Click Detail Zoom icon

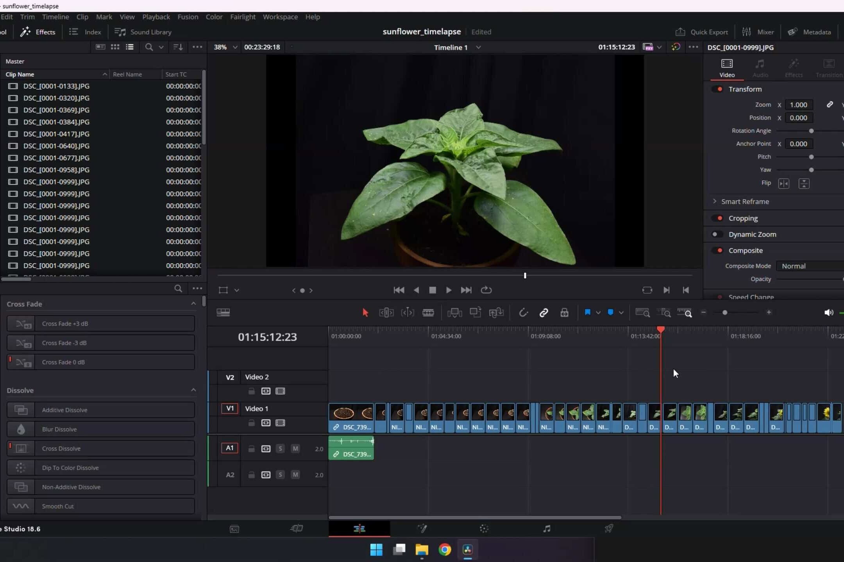[x=663, y=313]
